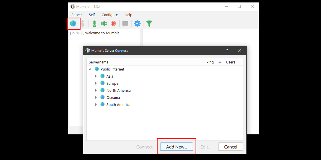Select the Oceania row text
Viewport: 321px width, 160px height.
click(113, 97)
